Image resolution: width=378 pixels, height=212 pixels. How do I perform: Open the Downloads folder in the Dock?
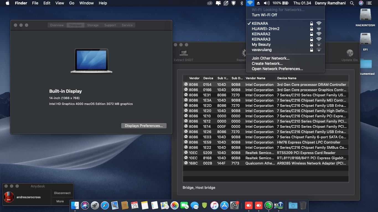point(293,205)
